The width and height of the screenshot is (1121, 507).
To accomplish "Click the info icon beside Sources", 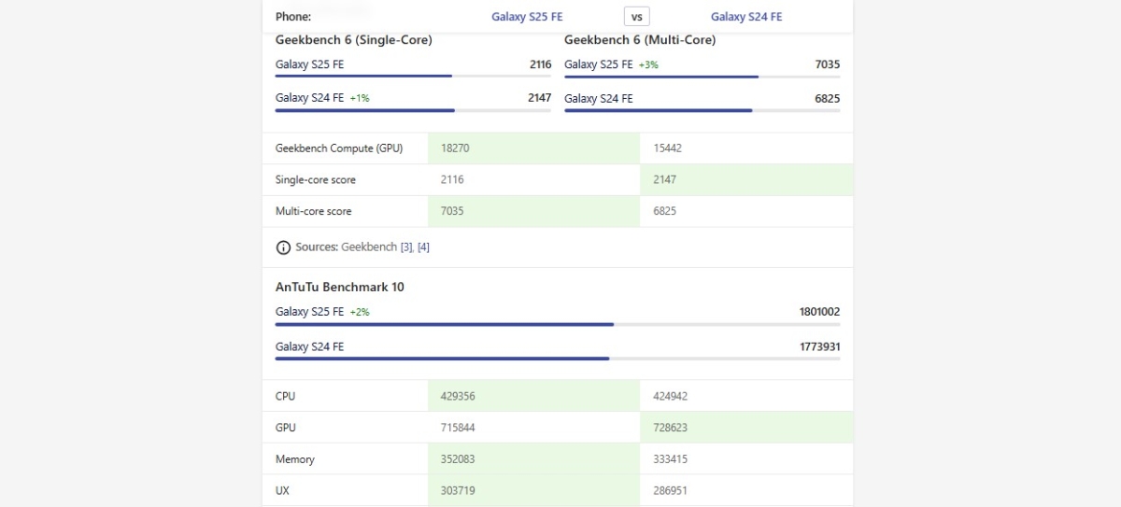I will (283, 247).
